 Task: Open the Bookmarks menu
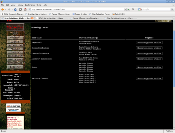click(30, 5)
